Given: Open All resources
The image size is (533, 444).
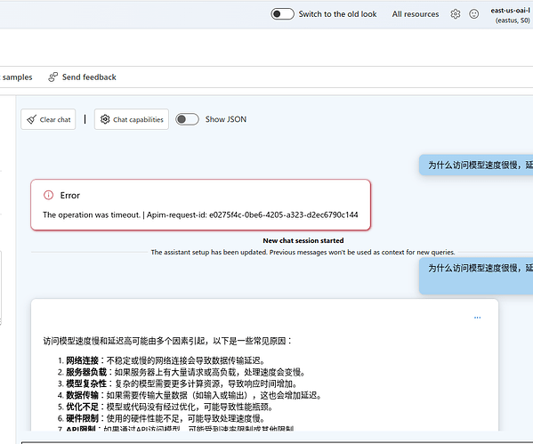Looking at the screenshot, I should click(416, 14).
